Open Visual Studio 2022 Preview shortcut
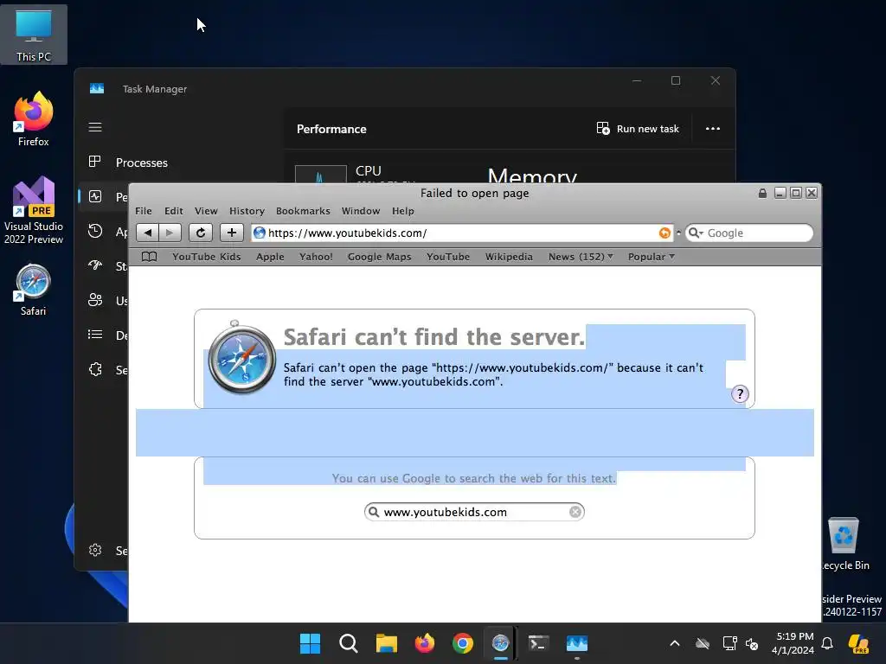886x664 pixels. click(34, 210)
